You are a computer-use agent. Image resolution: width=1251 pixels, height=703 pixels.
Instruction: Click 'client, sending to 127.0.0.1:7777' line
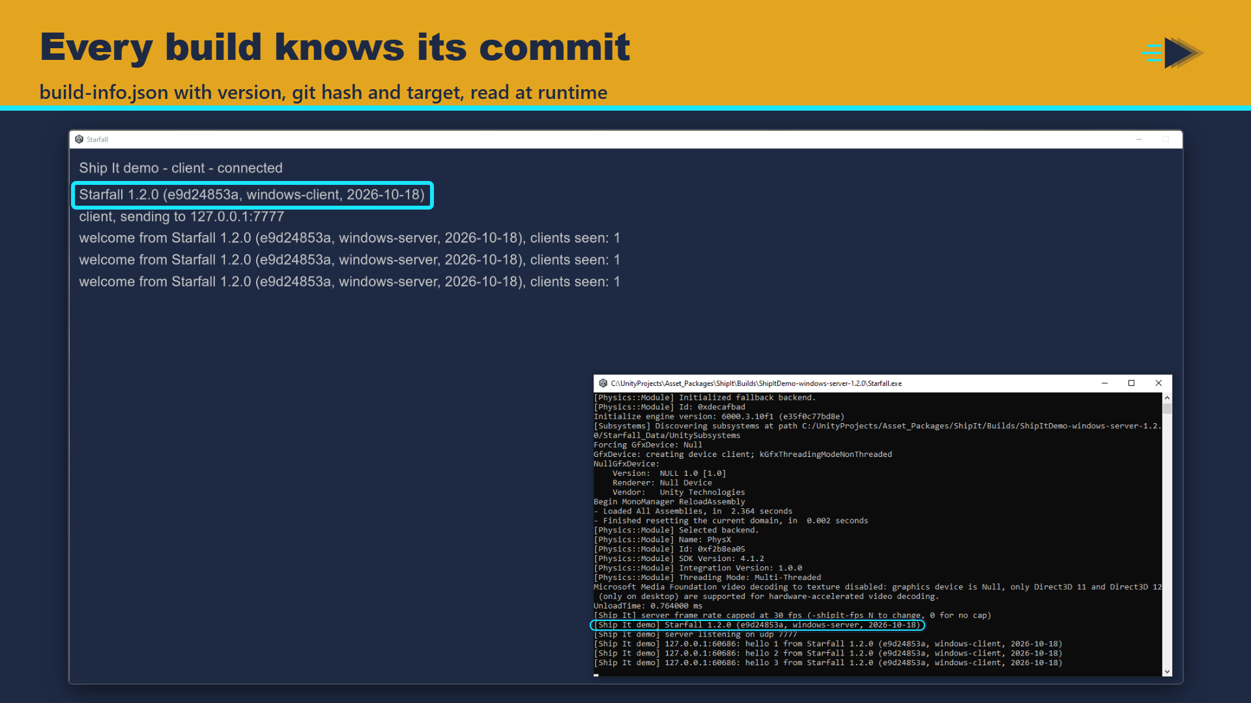(181, 217)
